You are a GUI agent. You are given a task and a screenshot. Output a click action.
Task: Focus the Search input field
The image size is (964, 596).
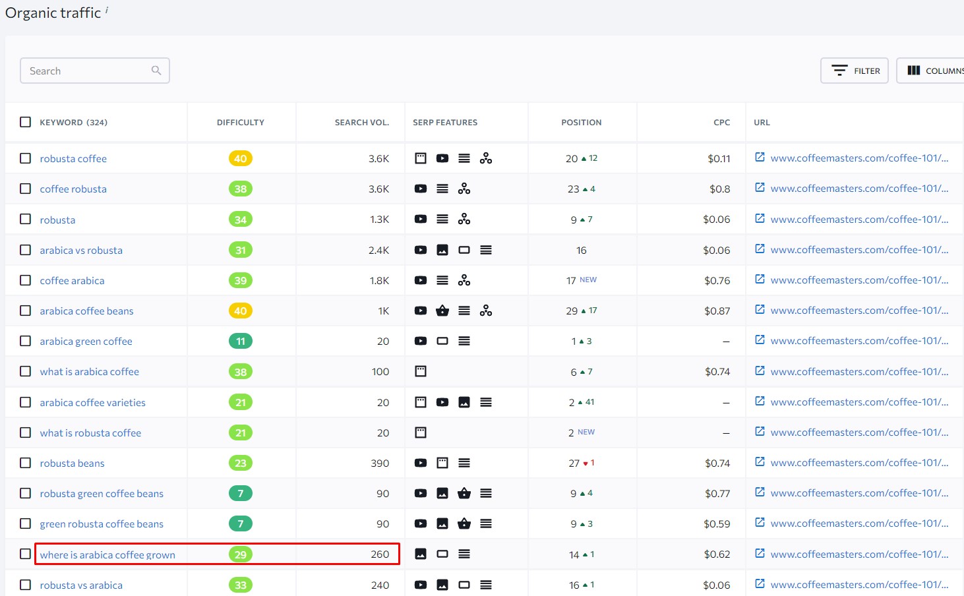[x=95, y=71]
